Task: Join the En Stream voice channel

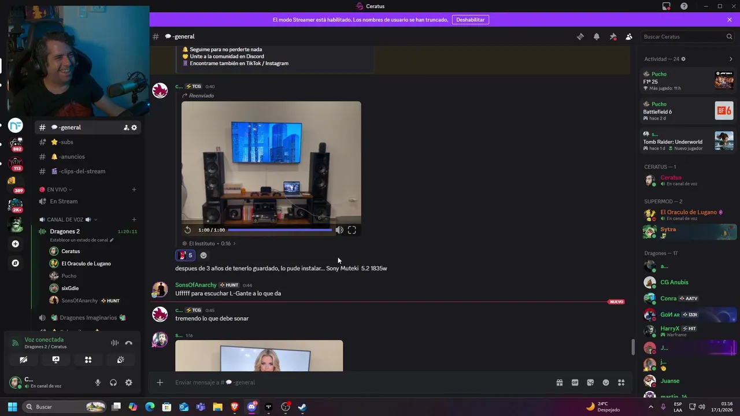Action: [87, 201]
